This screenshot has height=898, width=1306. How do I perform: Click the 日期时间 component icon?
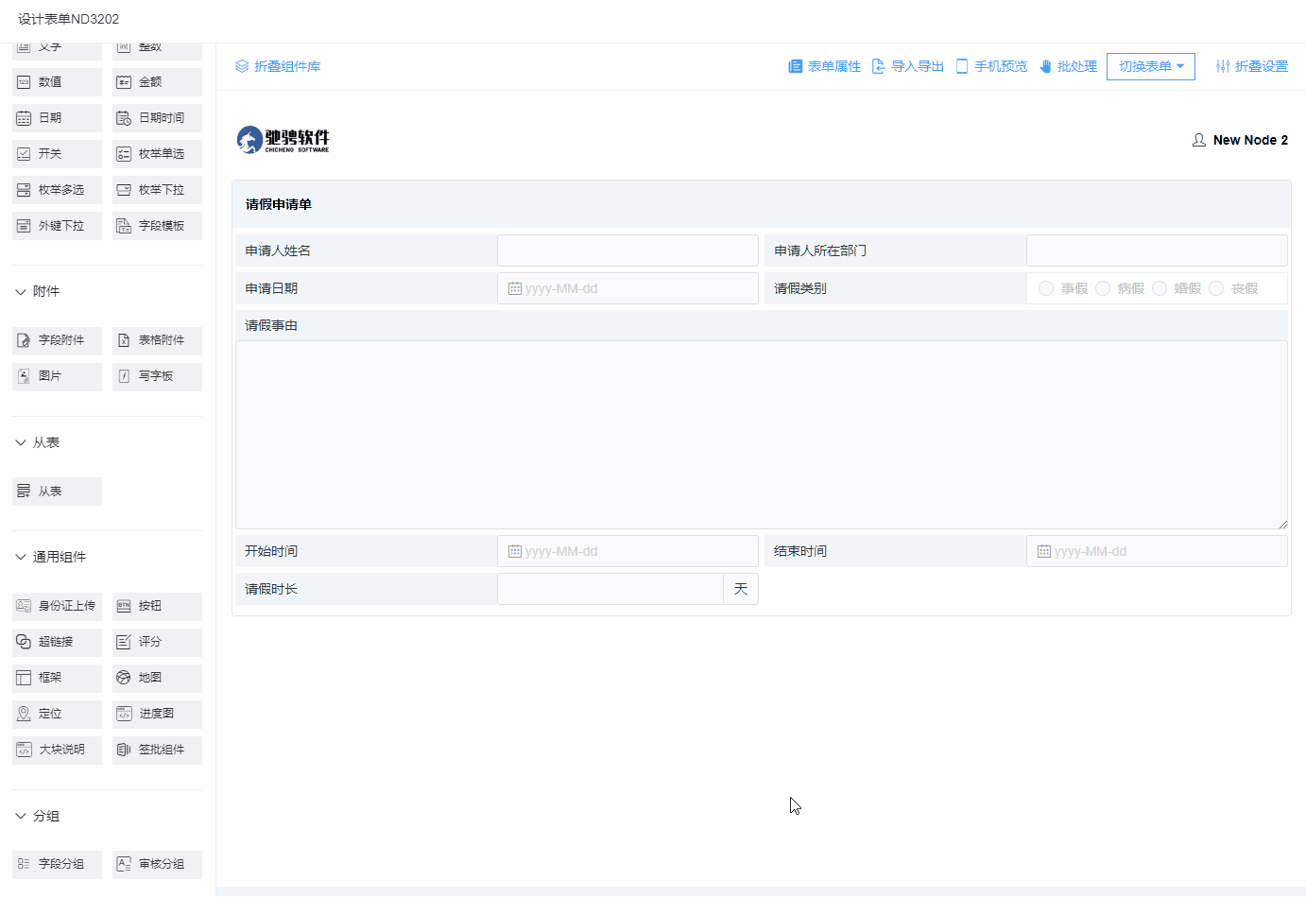[124, 118]
